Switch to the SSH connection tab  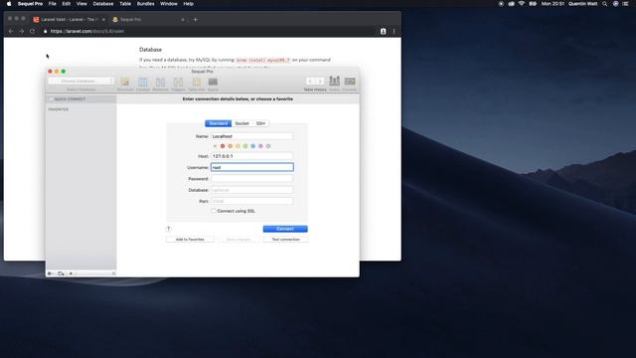tap(260, 123)
